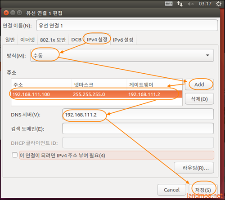Save the connection with 저장(S)

coord(203,190)
